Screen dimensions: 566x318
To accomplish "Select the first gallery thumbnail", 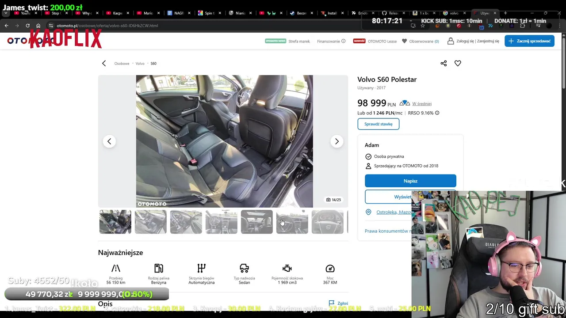I will point(115,222).
